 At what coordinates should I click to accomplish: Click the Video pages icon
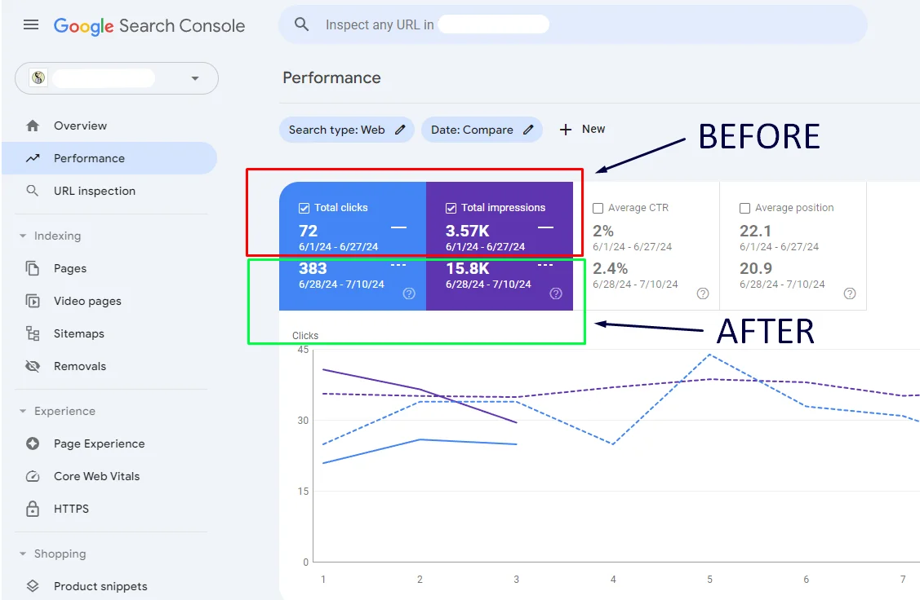[x=33, y=301]
